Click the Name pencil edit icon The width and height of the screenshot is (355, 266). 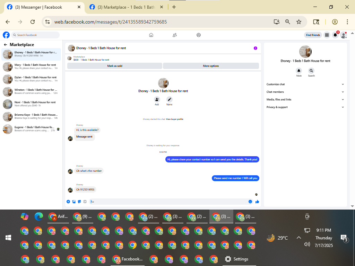pos(169,99)
